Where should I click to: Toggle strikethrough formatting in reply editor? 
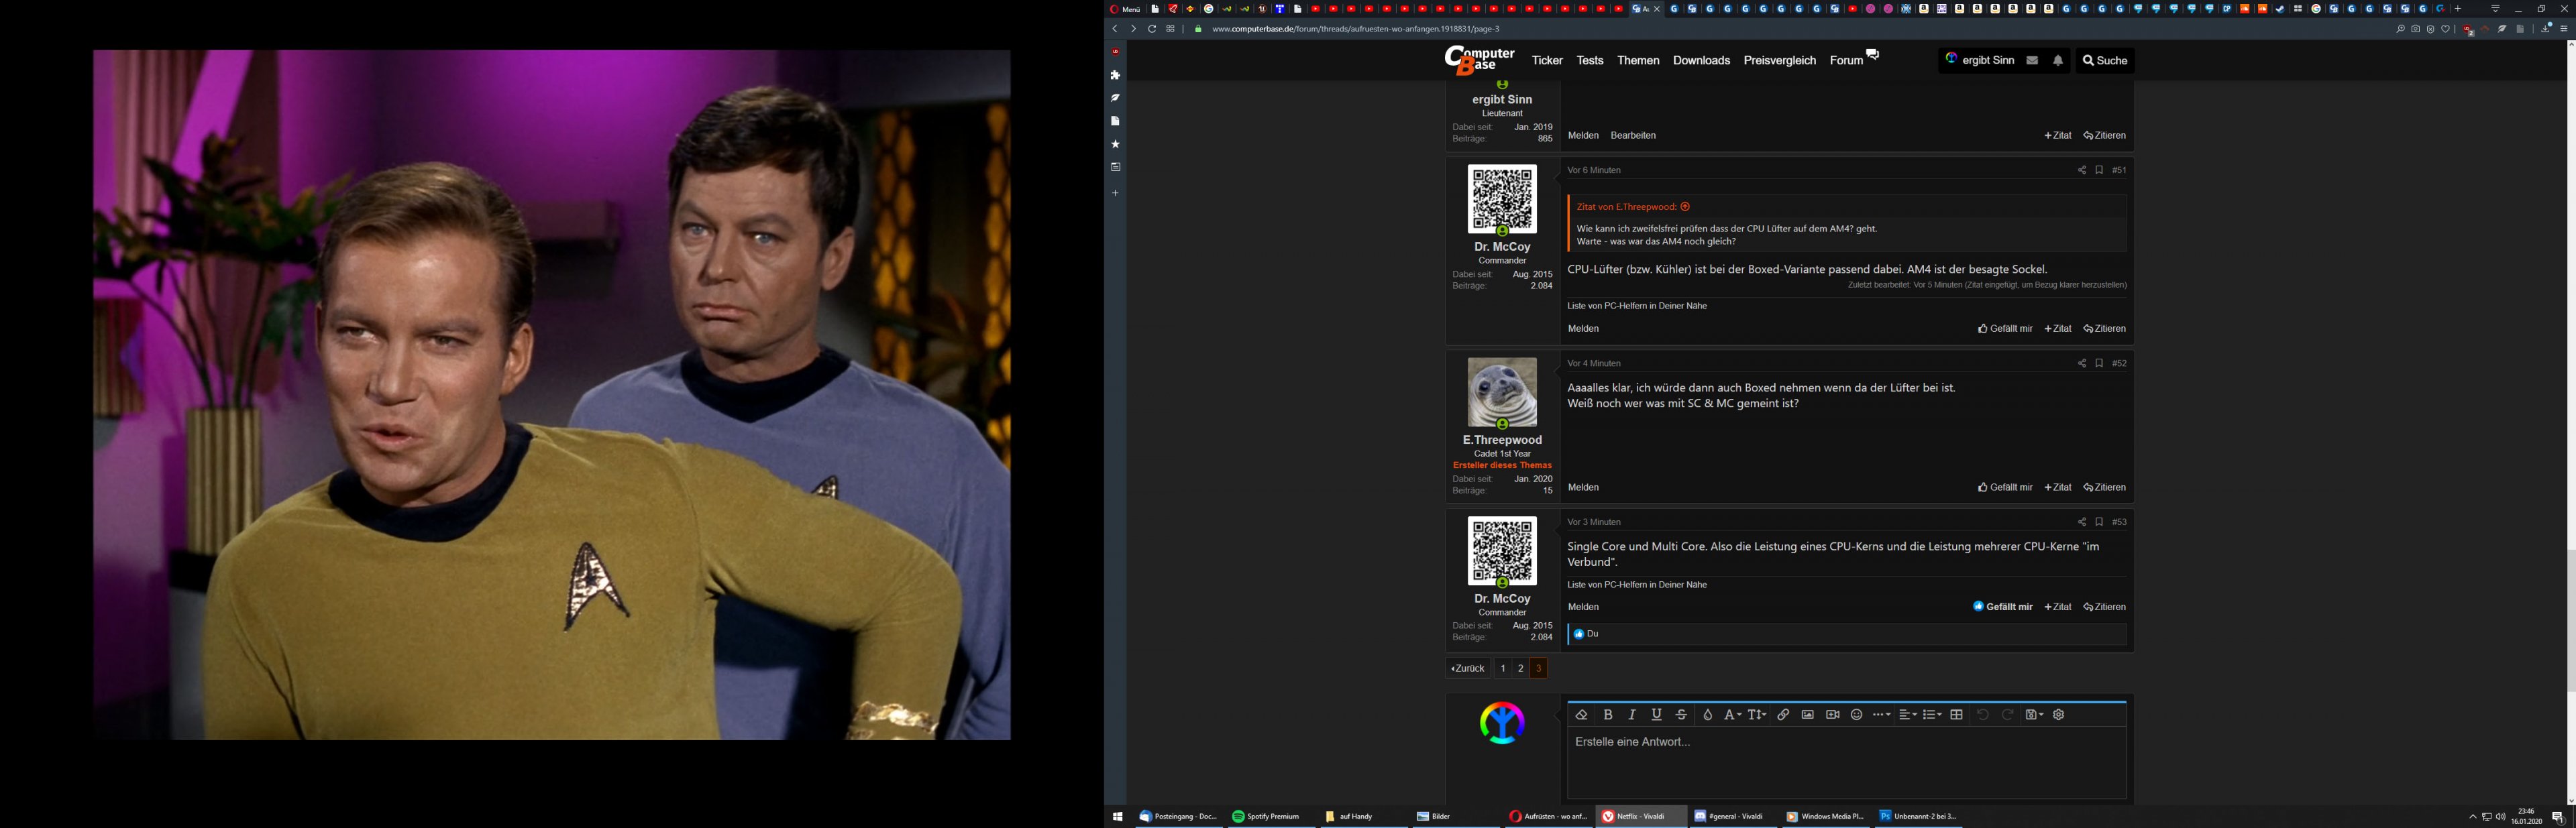1681,715
